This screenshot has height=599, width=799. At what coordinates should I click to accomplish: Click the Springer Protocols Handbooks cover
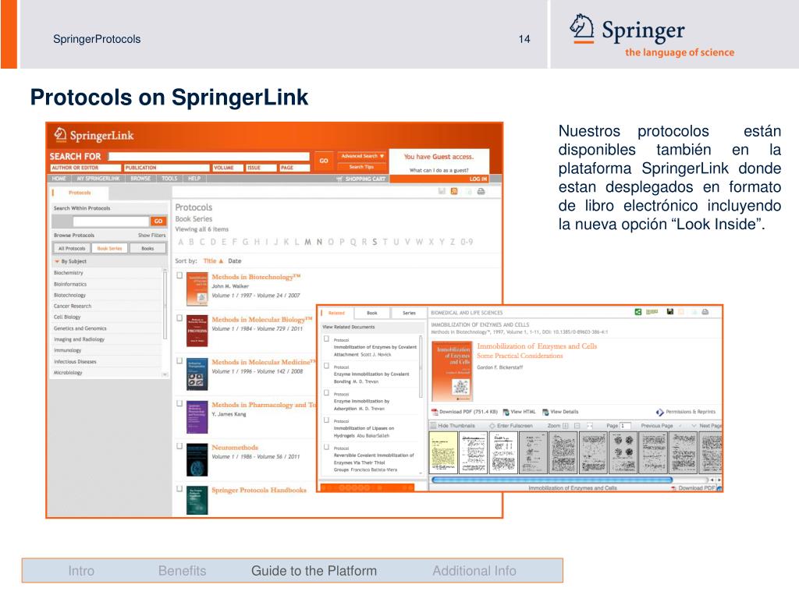(197, 501)
